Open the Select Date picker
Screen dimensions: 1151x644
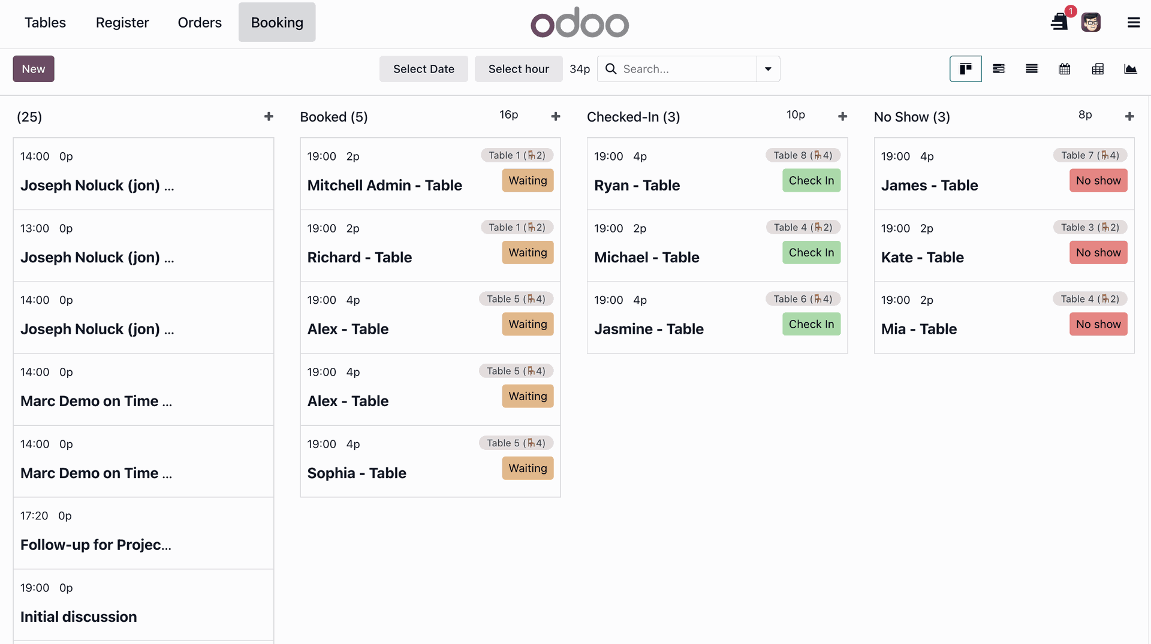[423, 69]
